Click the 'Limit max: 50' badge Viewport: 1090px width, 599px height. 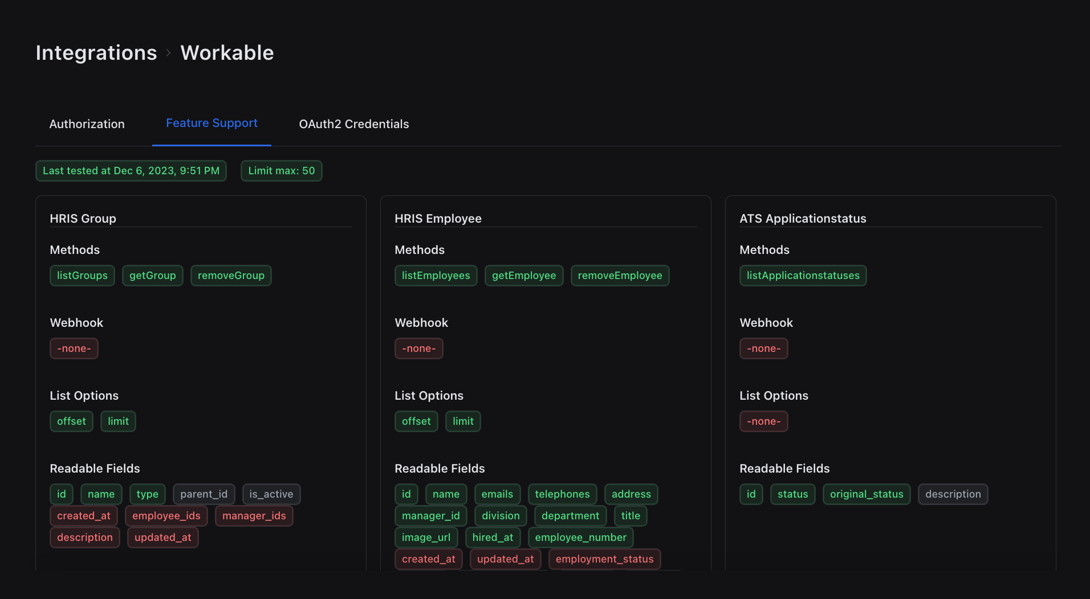point(281,170)
